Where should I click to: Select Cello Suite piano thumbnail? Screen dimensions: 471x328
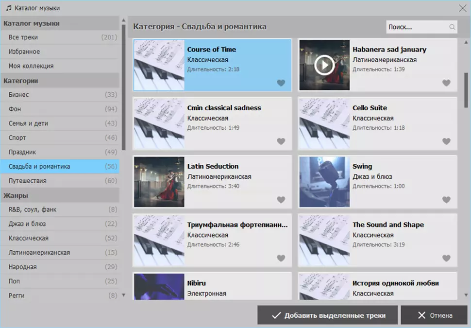pyautogui.click(x=324, y=123)
